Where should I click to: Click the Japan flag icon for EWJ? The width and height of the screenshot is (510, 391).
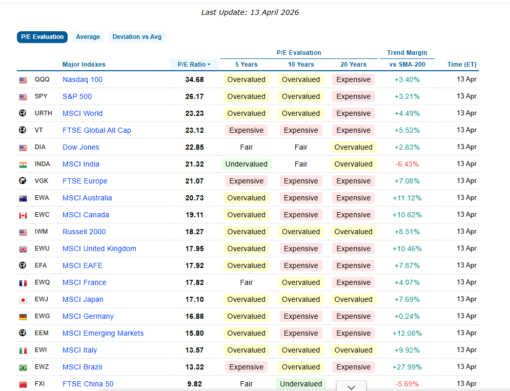(23, 300)
